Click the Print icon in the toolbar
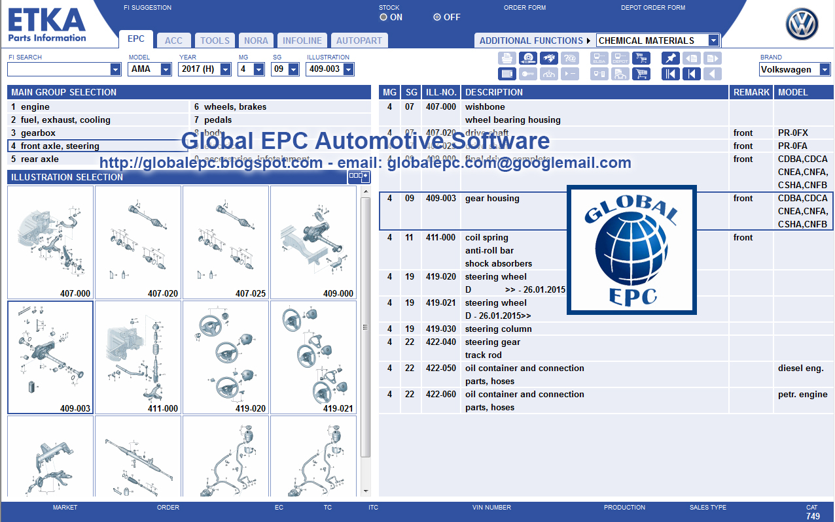 (507, 57)
